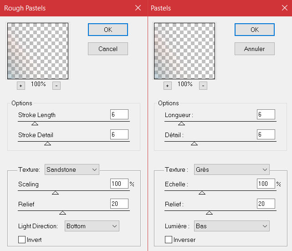Click OK in Rough Pastels dialog
The height and width of the screenshot is (251, 292).
(108, 30)
